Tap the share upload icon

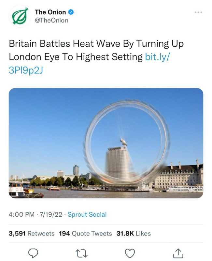(x=178, y=253)
